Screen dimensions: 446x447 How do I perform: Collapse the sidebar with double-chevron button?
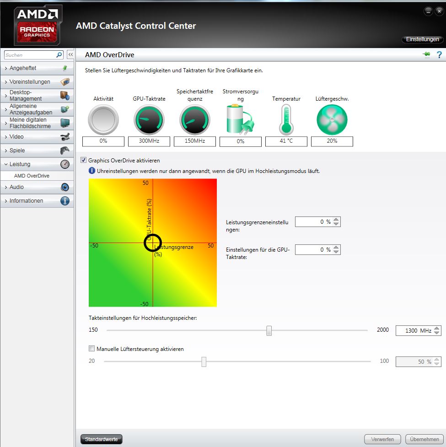tap(70, 54)
